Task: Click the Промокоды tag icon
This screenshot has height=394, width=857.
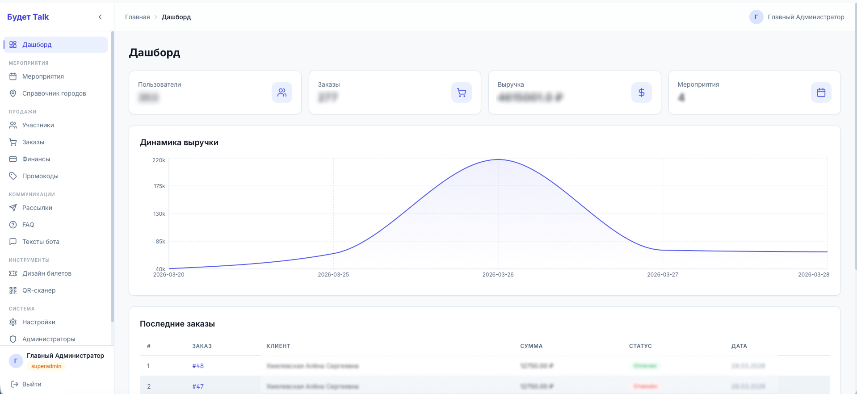Action: pyautogui.click(x=13, y=176)
